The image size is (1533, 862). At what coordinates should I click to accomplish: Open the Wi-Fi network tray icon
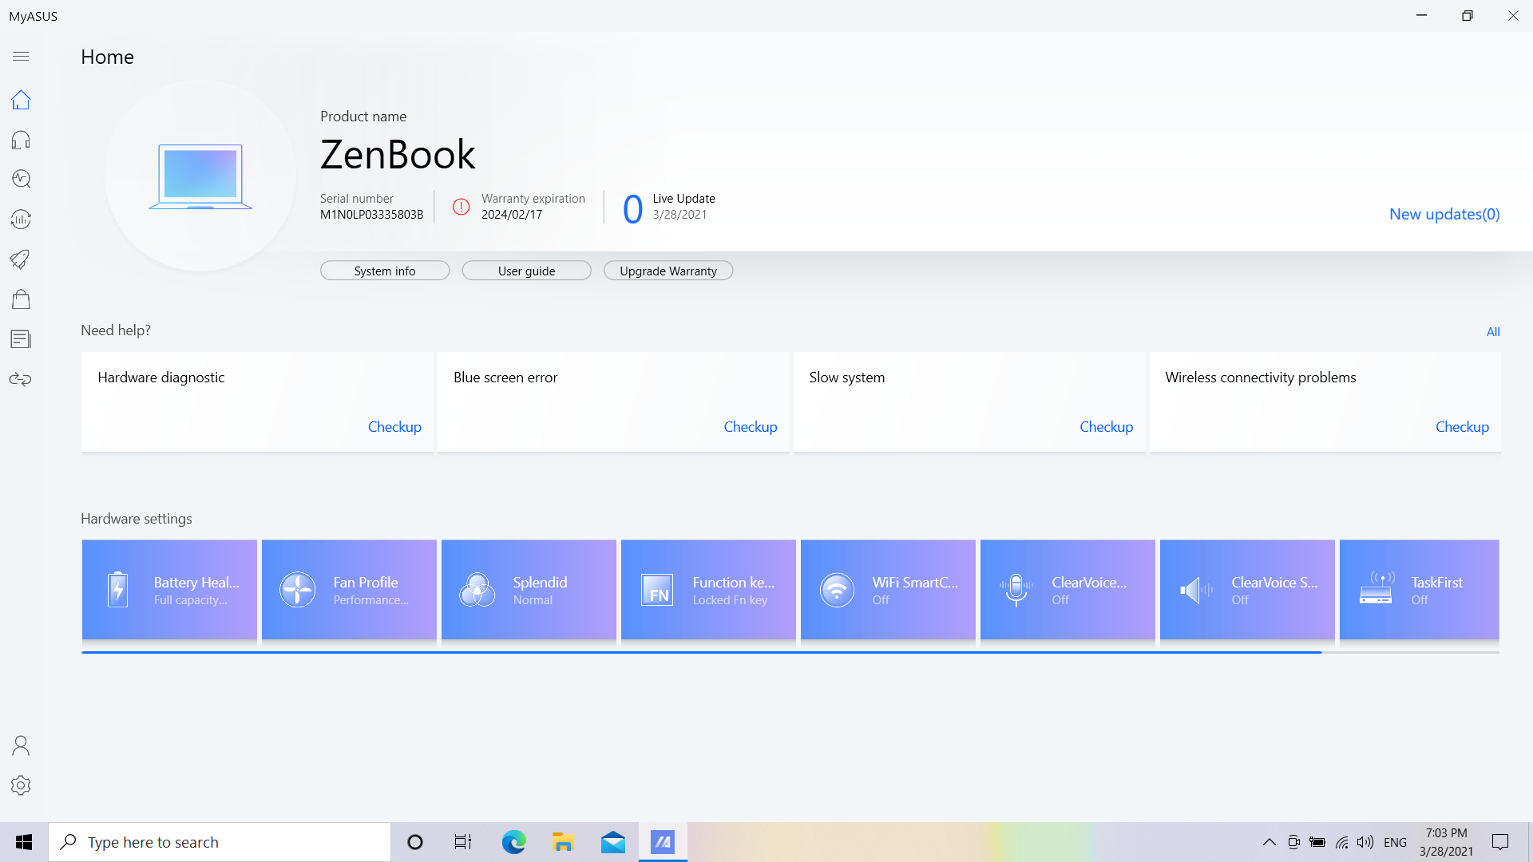click(1341, 842)
